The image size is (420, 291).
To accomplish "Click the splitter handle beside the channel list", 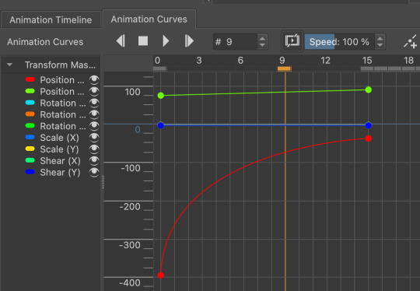I will (x=103, y=182).
